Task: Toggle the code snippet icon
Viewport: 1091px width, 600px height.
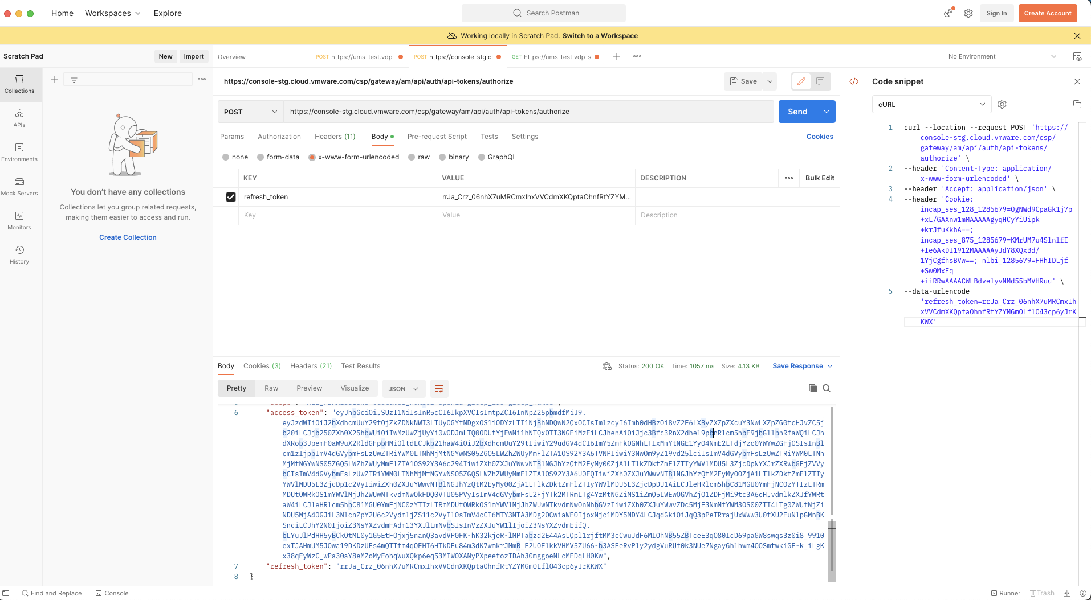Action: 854,81
